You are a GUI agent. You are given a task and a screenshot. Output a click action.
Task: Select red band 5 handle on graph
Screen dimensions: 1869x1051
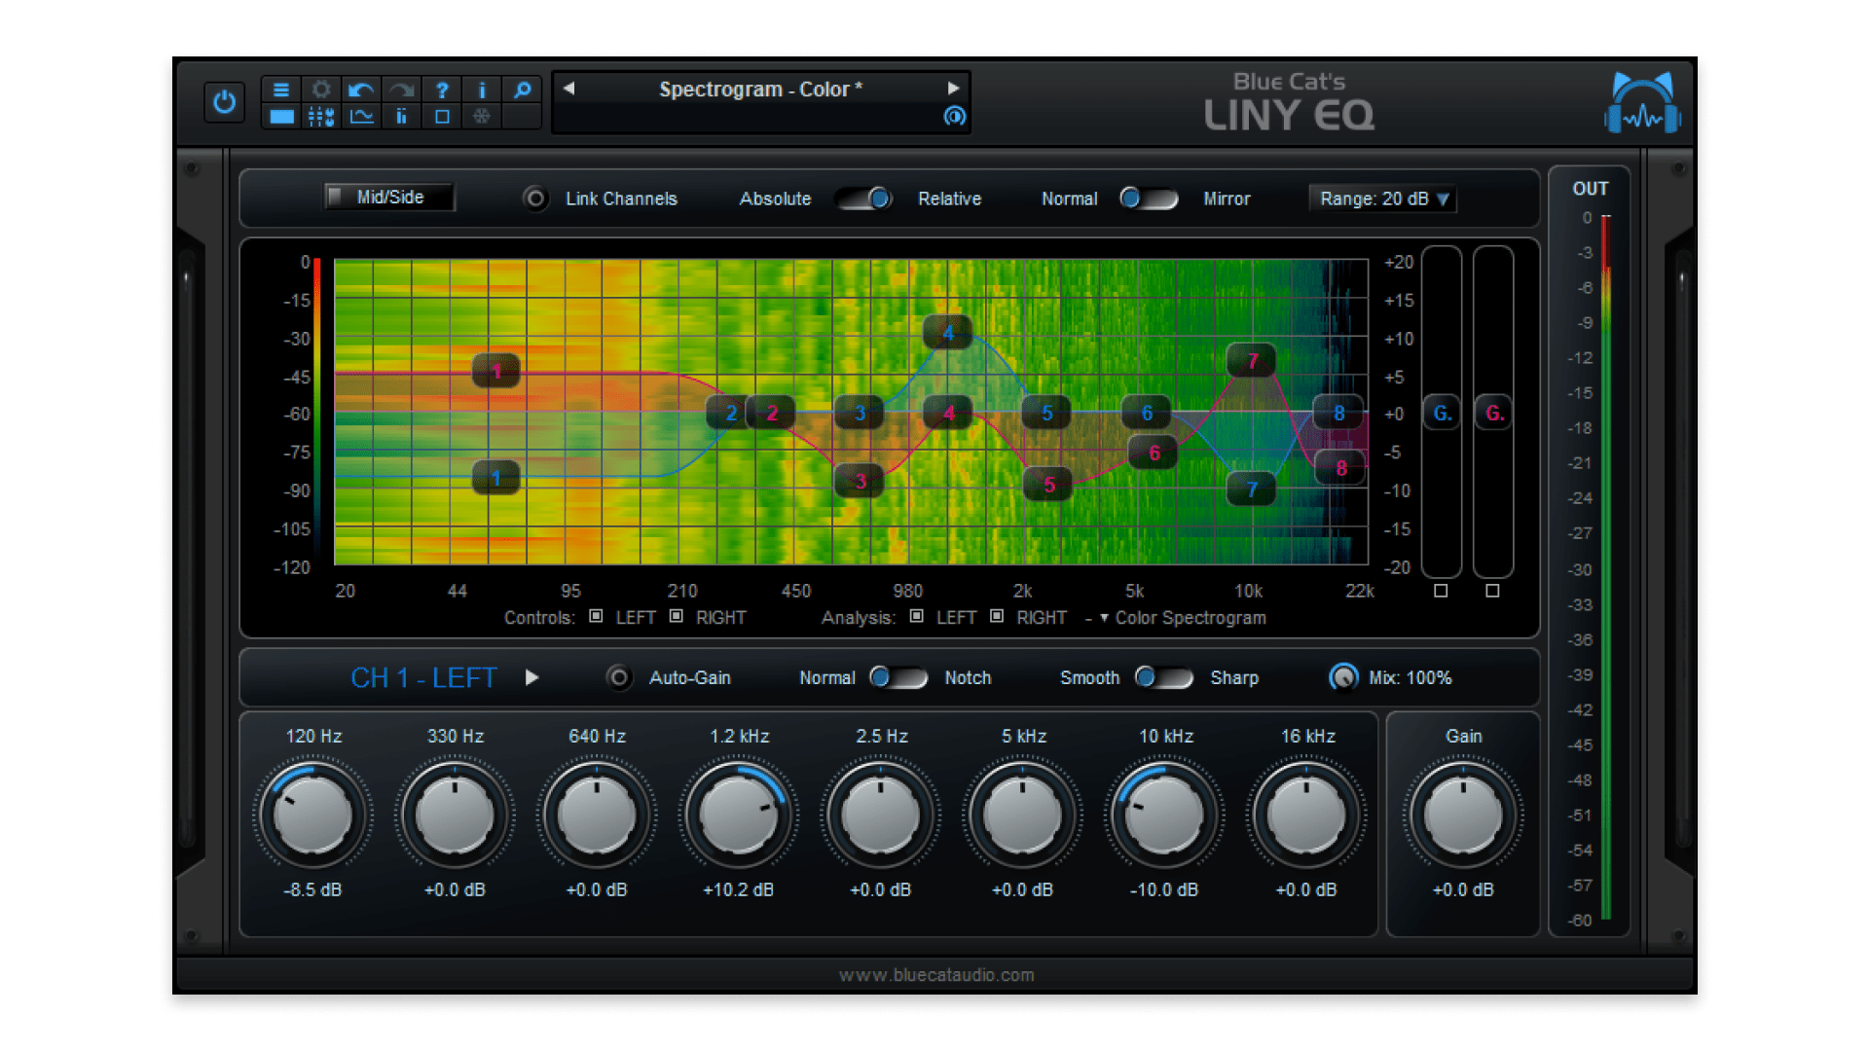pyautogui.click(x=1048, y=484)
